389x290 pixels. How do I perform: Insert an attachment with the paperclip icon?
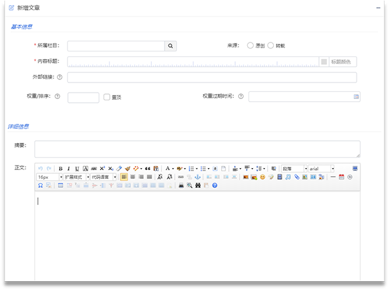[x=297, y=177]
